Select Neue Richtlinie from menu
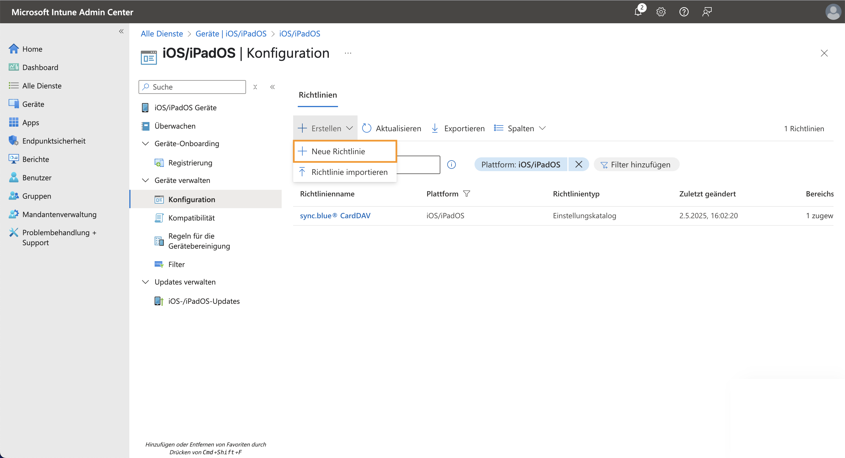 [345, 151]
